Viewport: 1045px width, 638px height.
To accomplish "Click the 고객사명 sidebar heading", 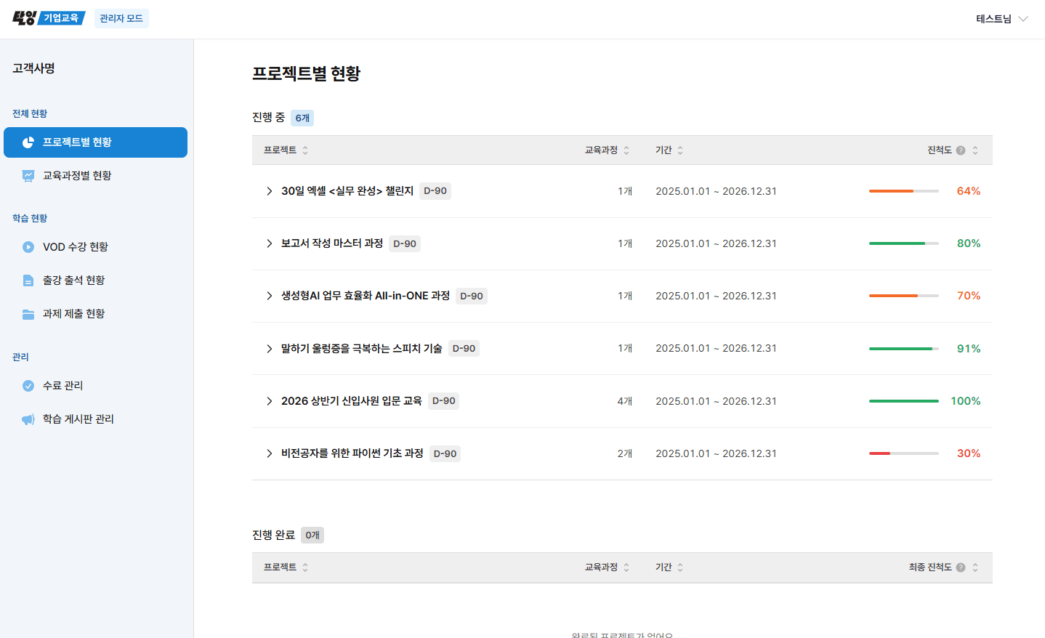I will pos(33,68).
